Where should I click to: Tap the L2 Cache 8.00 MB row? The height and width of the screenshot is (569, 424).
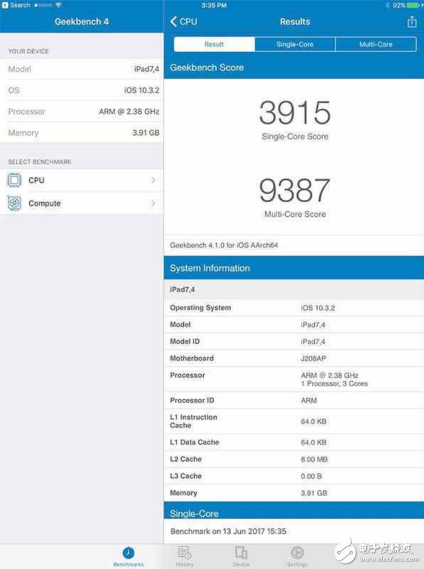(x=294, y=459)
